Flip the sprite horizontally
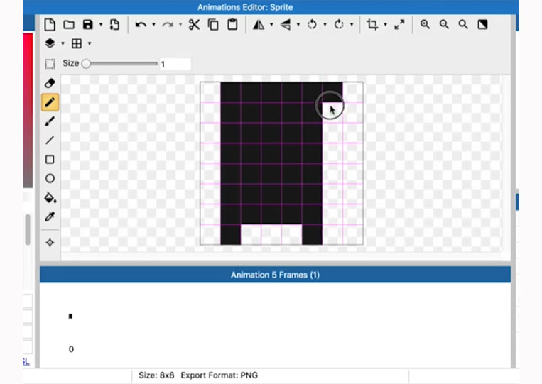 click(x=259, y=25)
